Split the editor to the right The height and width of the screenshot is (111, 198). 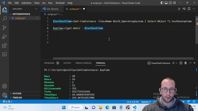pyautogui.click(x=189, y=9)
